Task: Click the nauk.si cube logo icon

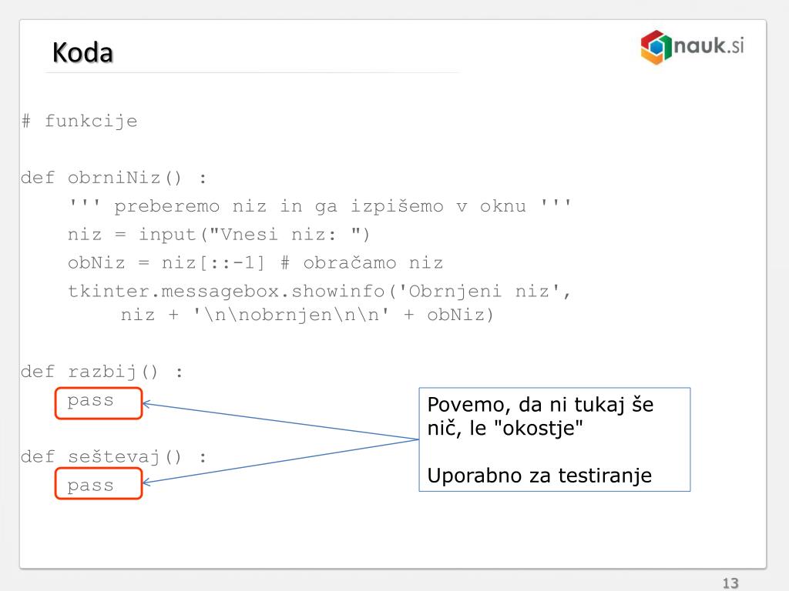Action: tap(656, 47)
